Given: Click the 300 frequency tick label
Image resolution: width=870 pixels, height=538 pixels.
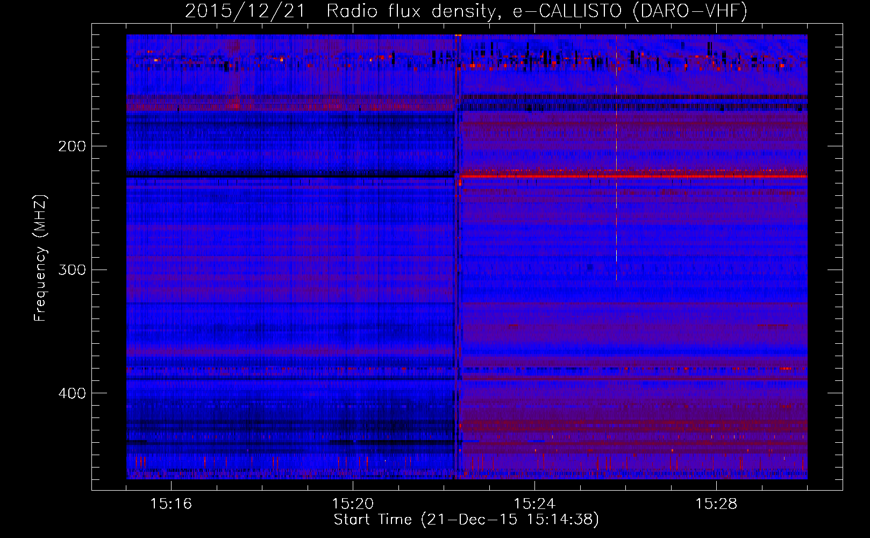Looking at the screenshot, I should click(x=72, y=270).
